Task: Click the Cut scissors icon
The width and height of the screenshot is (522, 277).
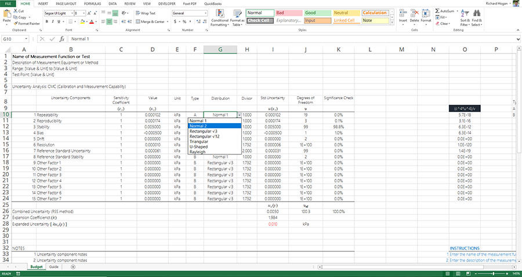Action: 16,11
